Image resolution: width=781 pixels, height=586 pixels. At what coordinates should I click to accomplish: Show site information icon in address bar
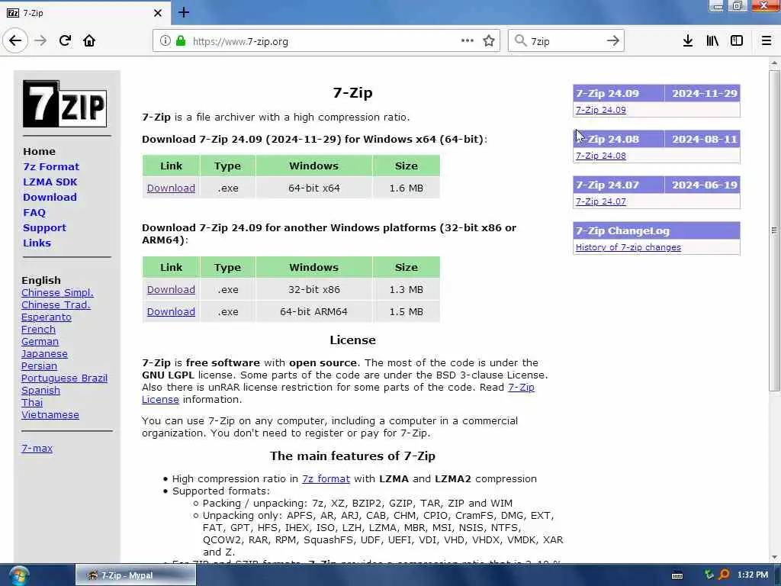(165, 41)
